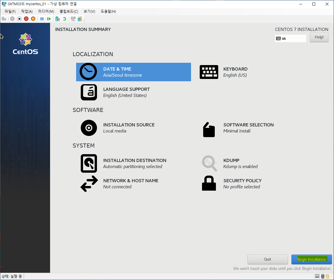This screenshot has width=334, height=280.
Task: Open the Software Selection package icon
Action: coord(209,130)
